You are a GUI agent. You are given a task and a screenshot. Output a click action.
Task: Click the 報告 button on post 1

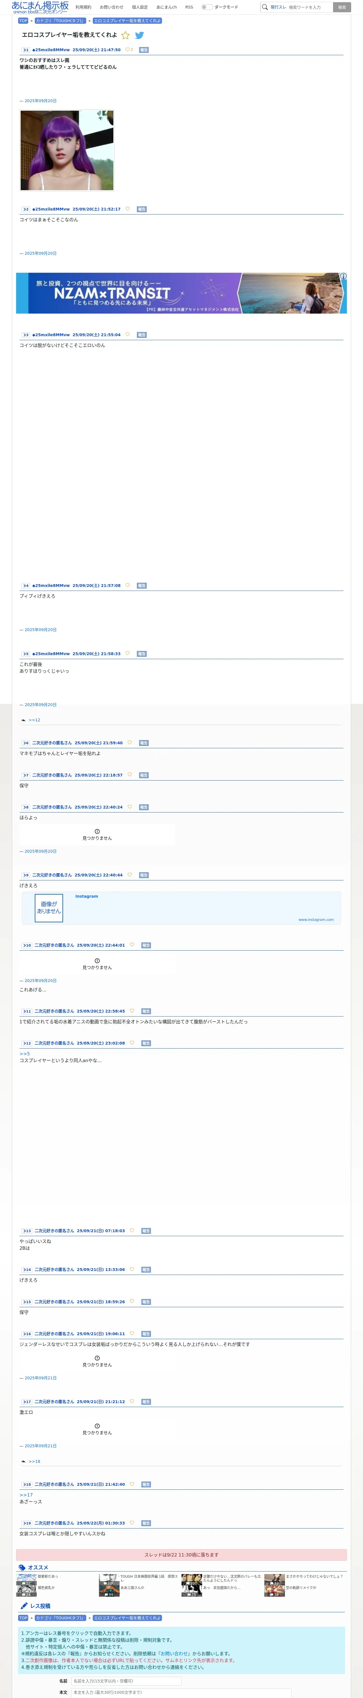coord(144,50)
